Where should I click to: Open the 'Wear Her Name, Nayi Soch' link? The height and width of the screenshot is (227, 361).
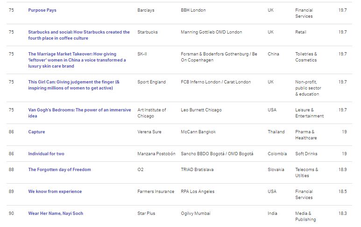(56, 213)
